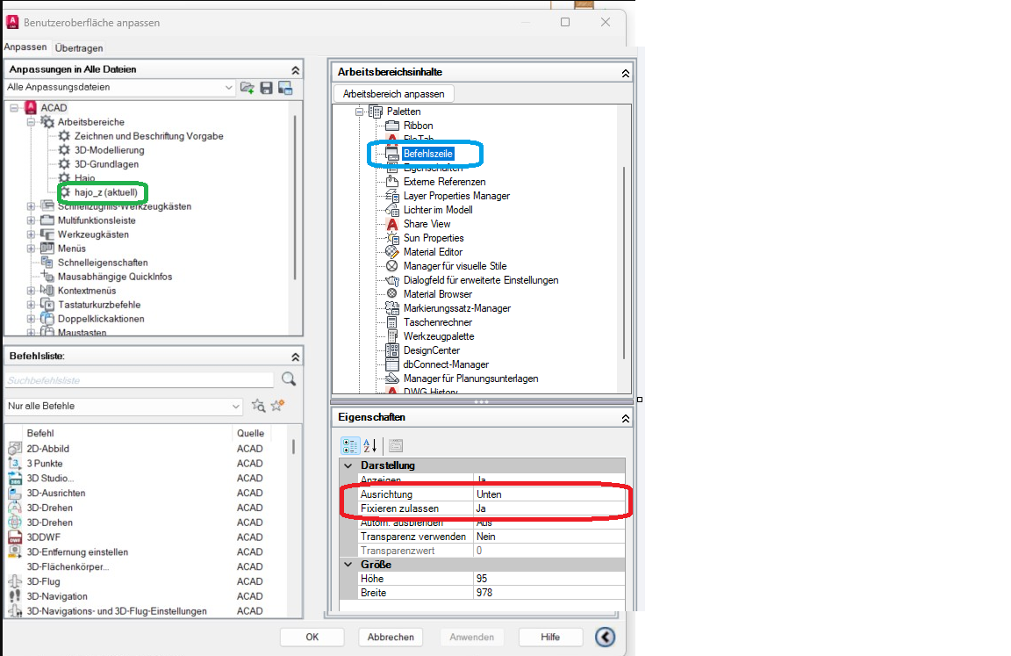Click the Externe Referenzen palette icon

pyautogui.click(x=392, y=182)
